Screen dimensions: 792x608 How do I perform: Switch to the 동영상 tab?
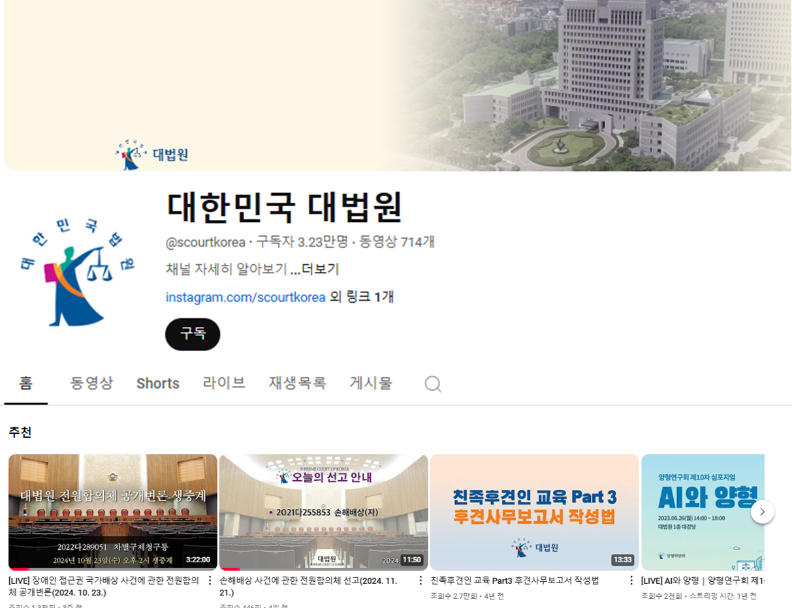[91, 384]
